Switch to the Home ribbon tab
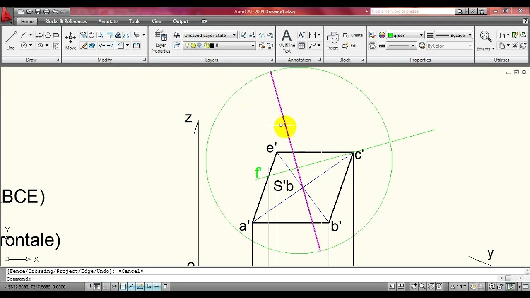 [27, 21]
